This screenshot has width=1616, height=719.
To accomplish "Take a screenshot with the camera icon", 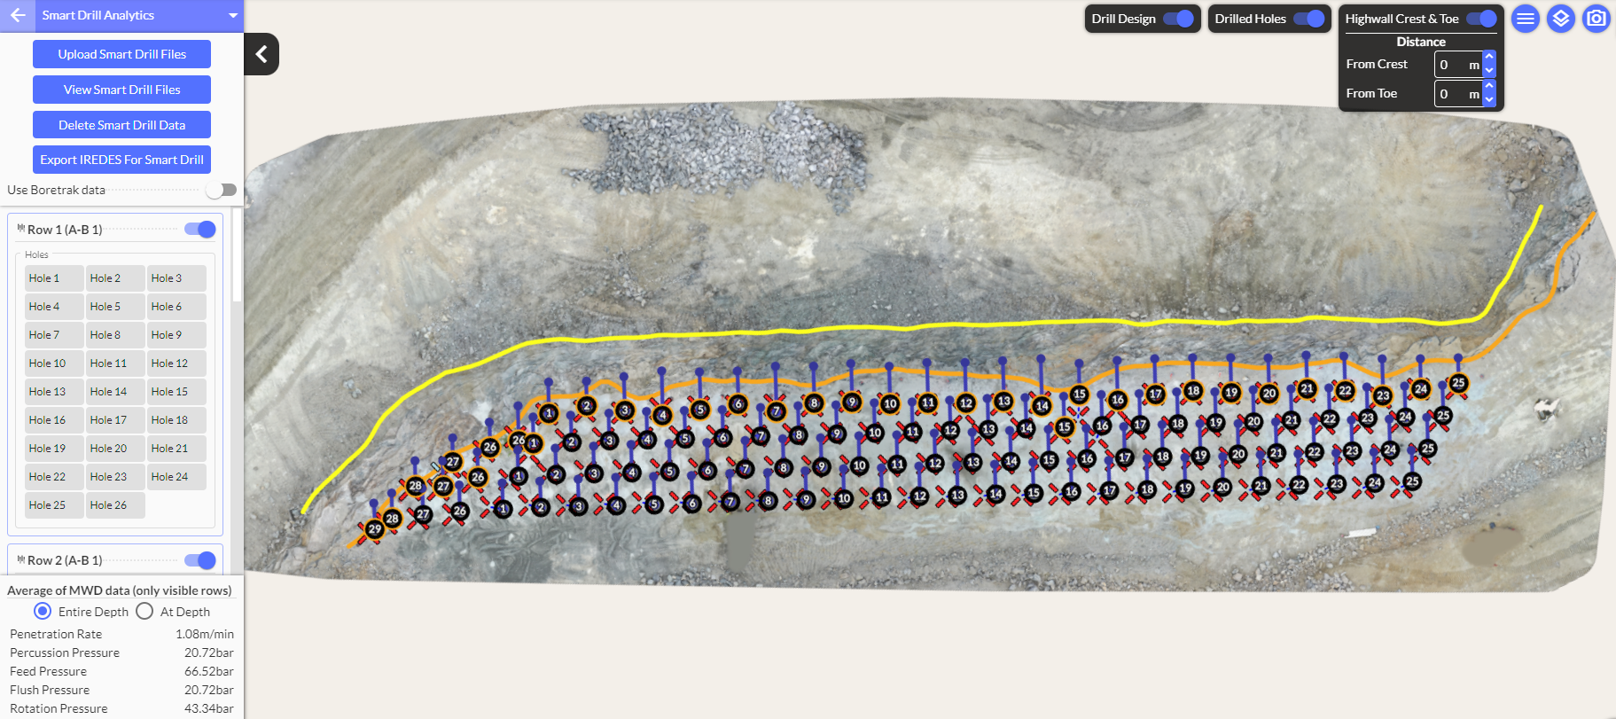I will click(x=1596, y=19).
